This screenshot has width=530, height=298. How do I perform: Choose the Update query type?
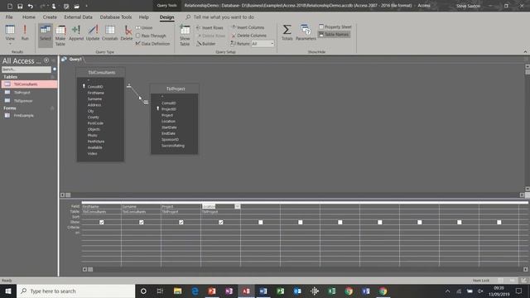(93, 33)
